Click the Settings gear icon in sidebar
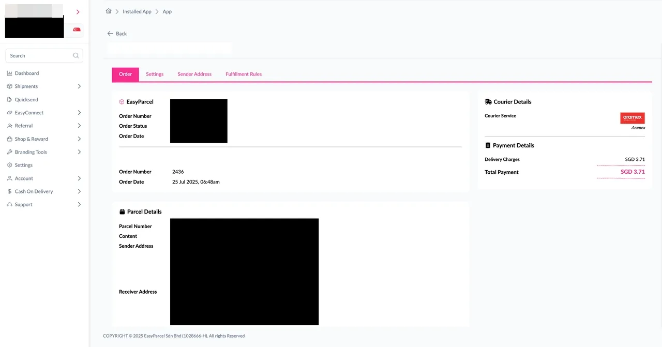 pyautogui.click(x=10, y=165)
